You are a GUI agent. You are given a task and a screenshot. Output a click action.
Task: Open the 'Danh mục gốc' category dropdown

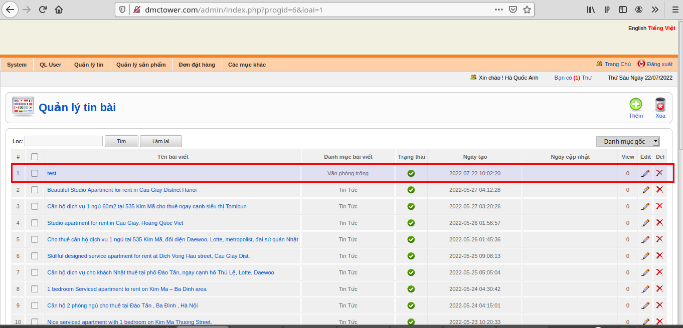pos(628,142)
